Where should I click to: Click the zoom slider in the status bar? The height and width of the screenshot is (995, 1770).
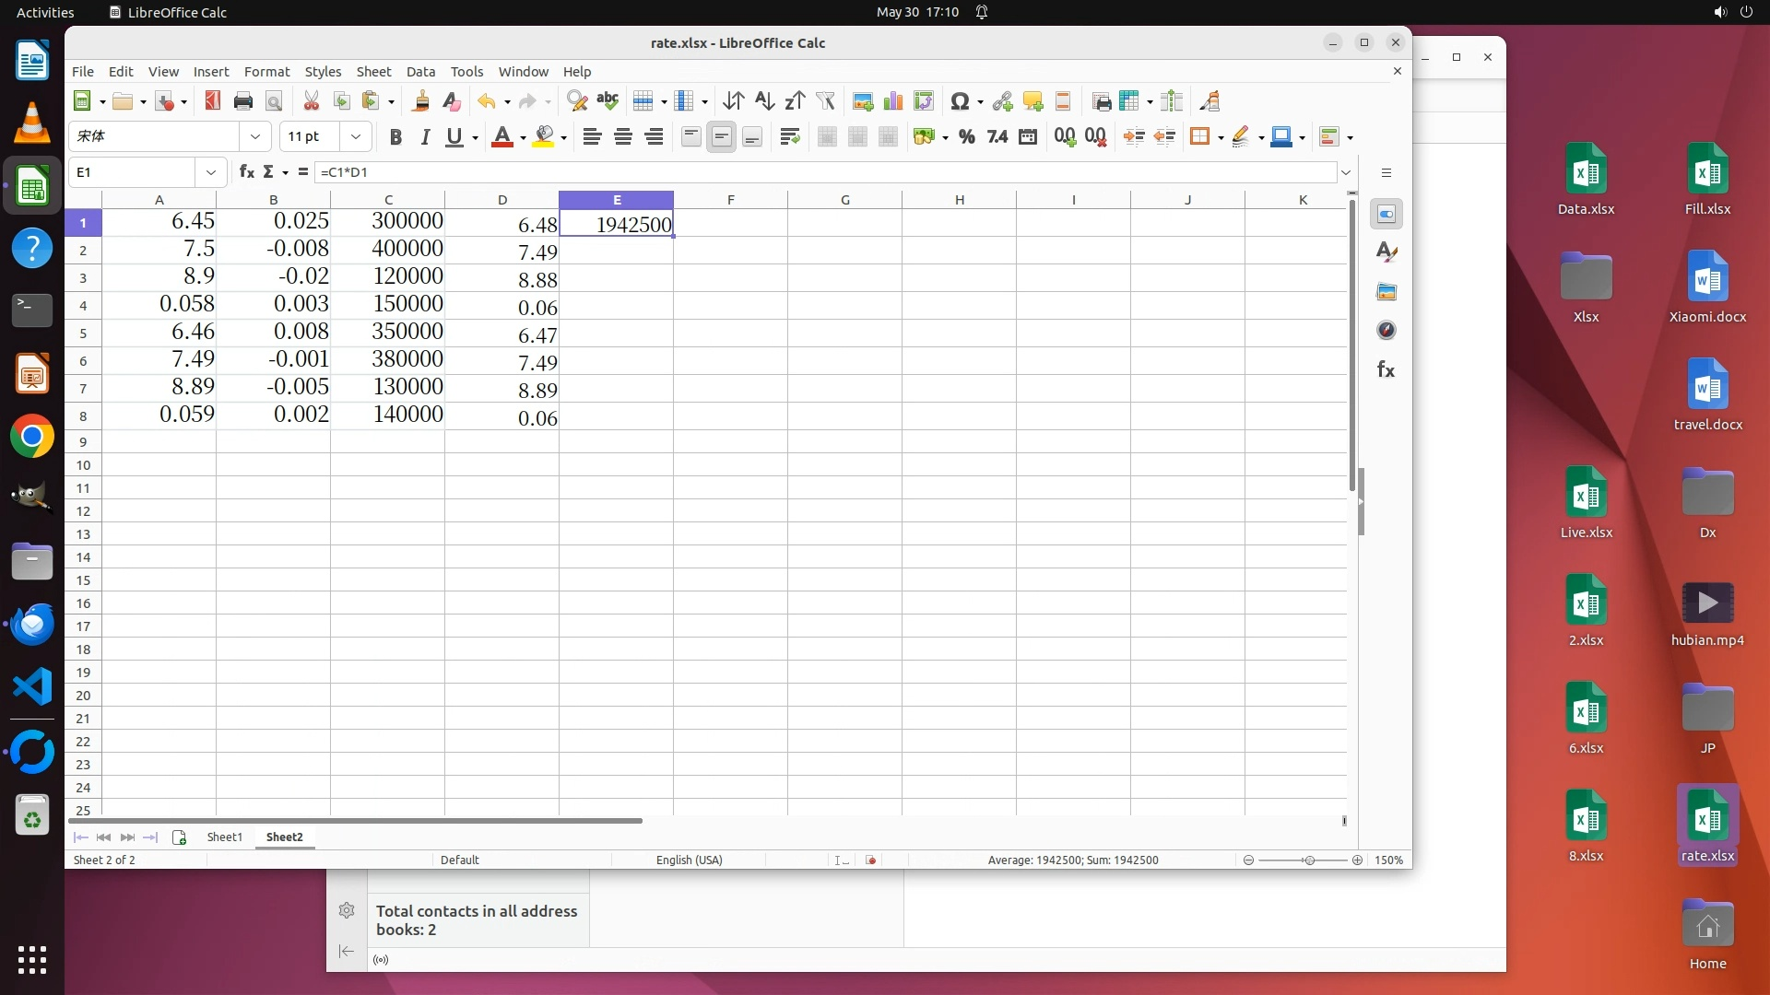(x=1307, y=860)
